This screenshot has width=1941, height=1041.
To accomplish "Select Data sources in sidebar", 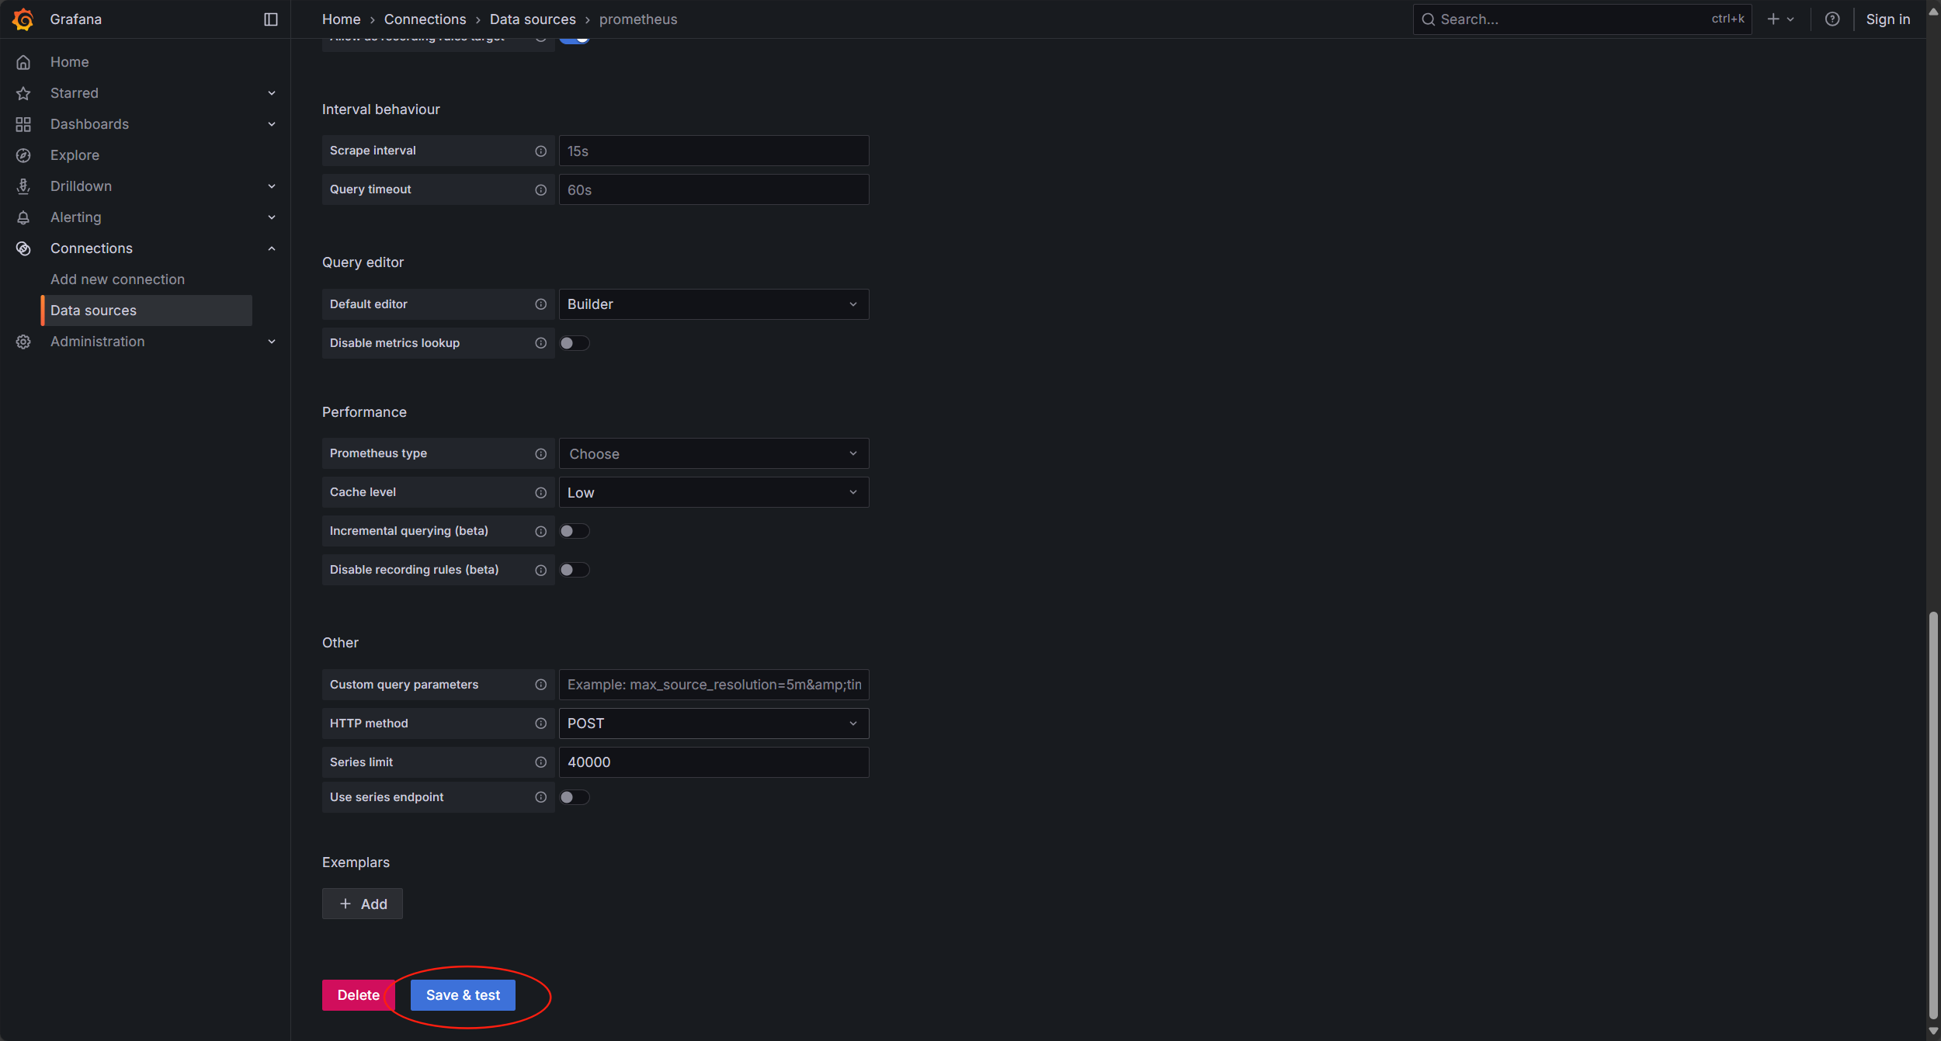I will pos(147,311).
